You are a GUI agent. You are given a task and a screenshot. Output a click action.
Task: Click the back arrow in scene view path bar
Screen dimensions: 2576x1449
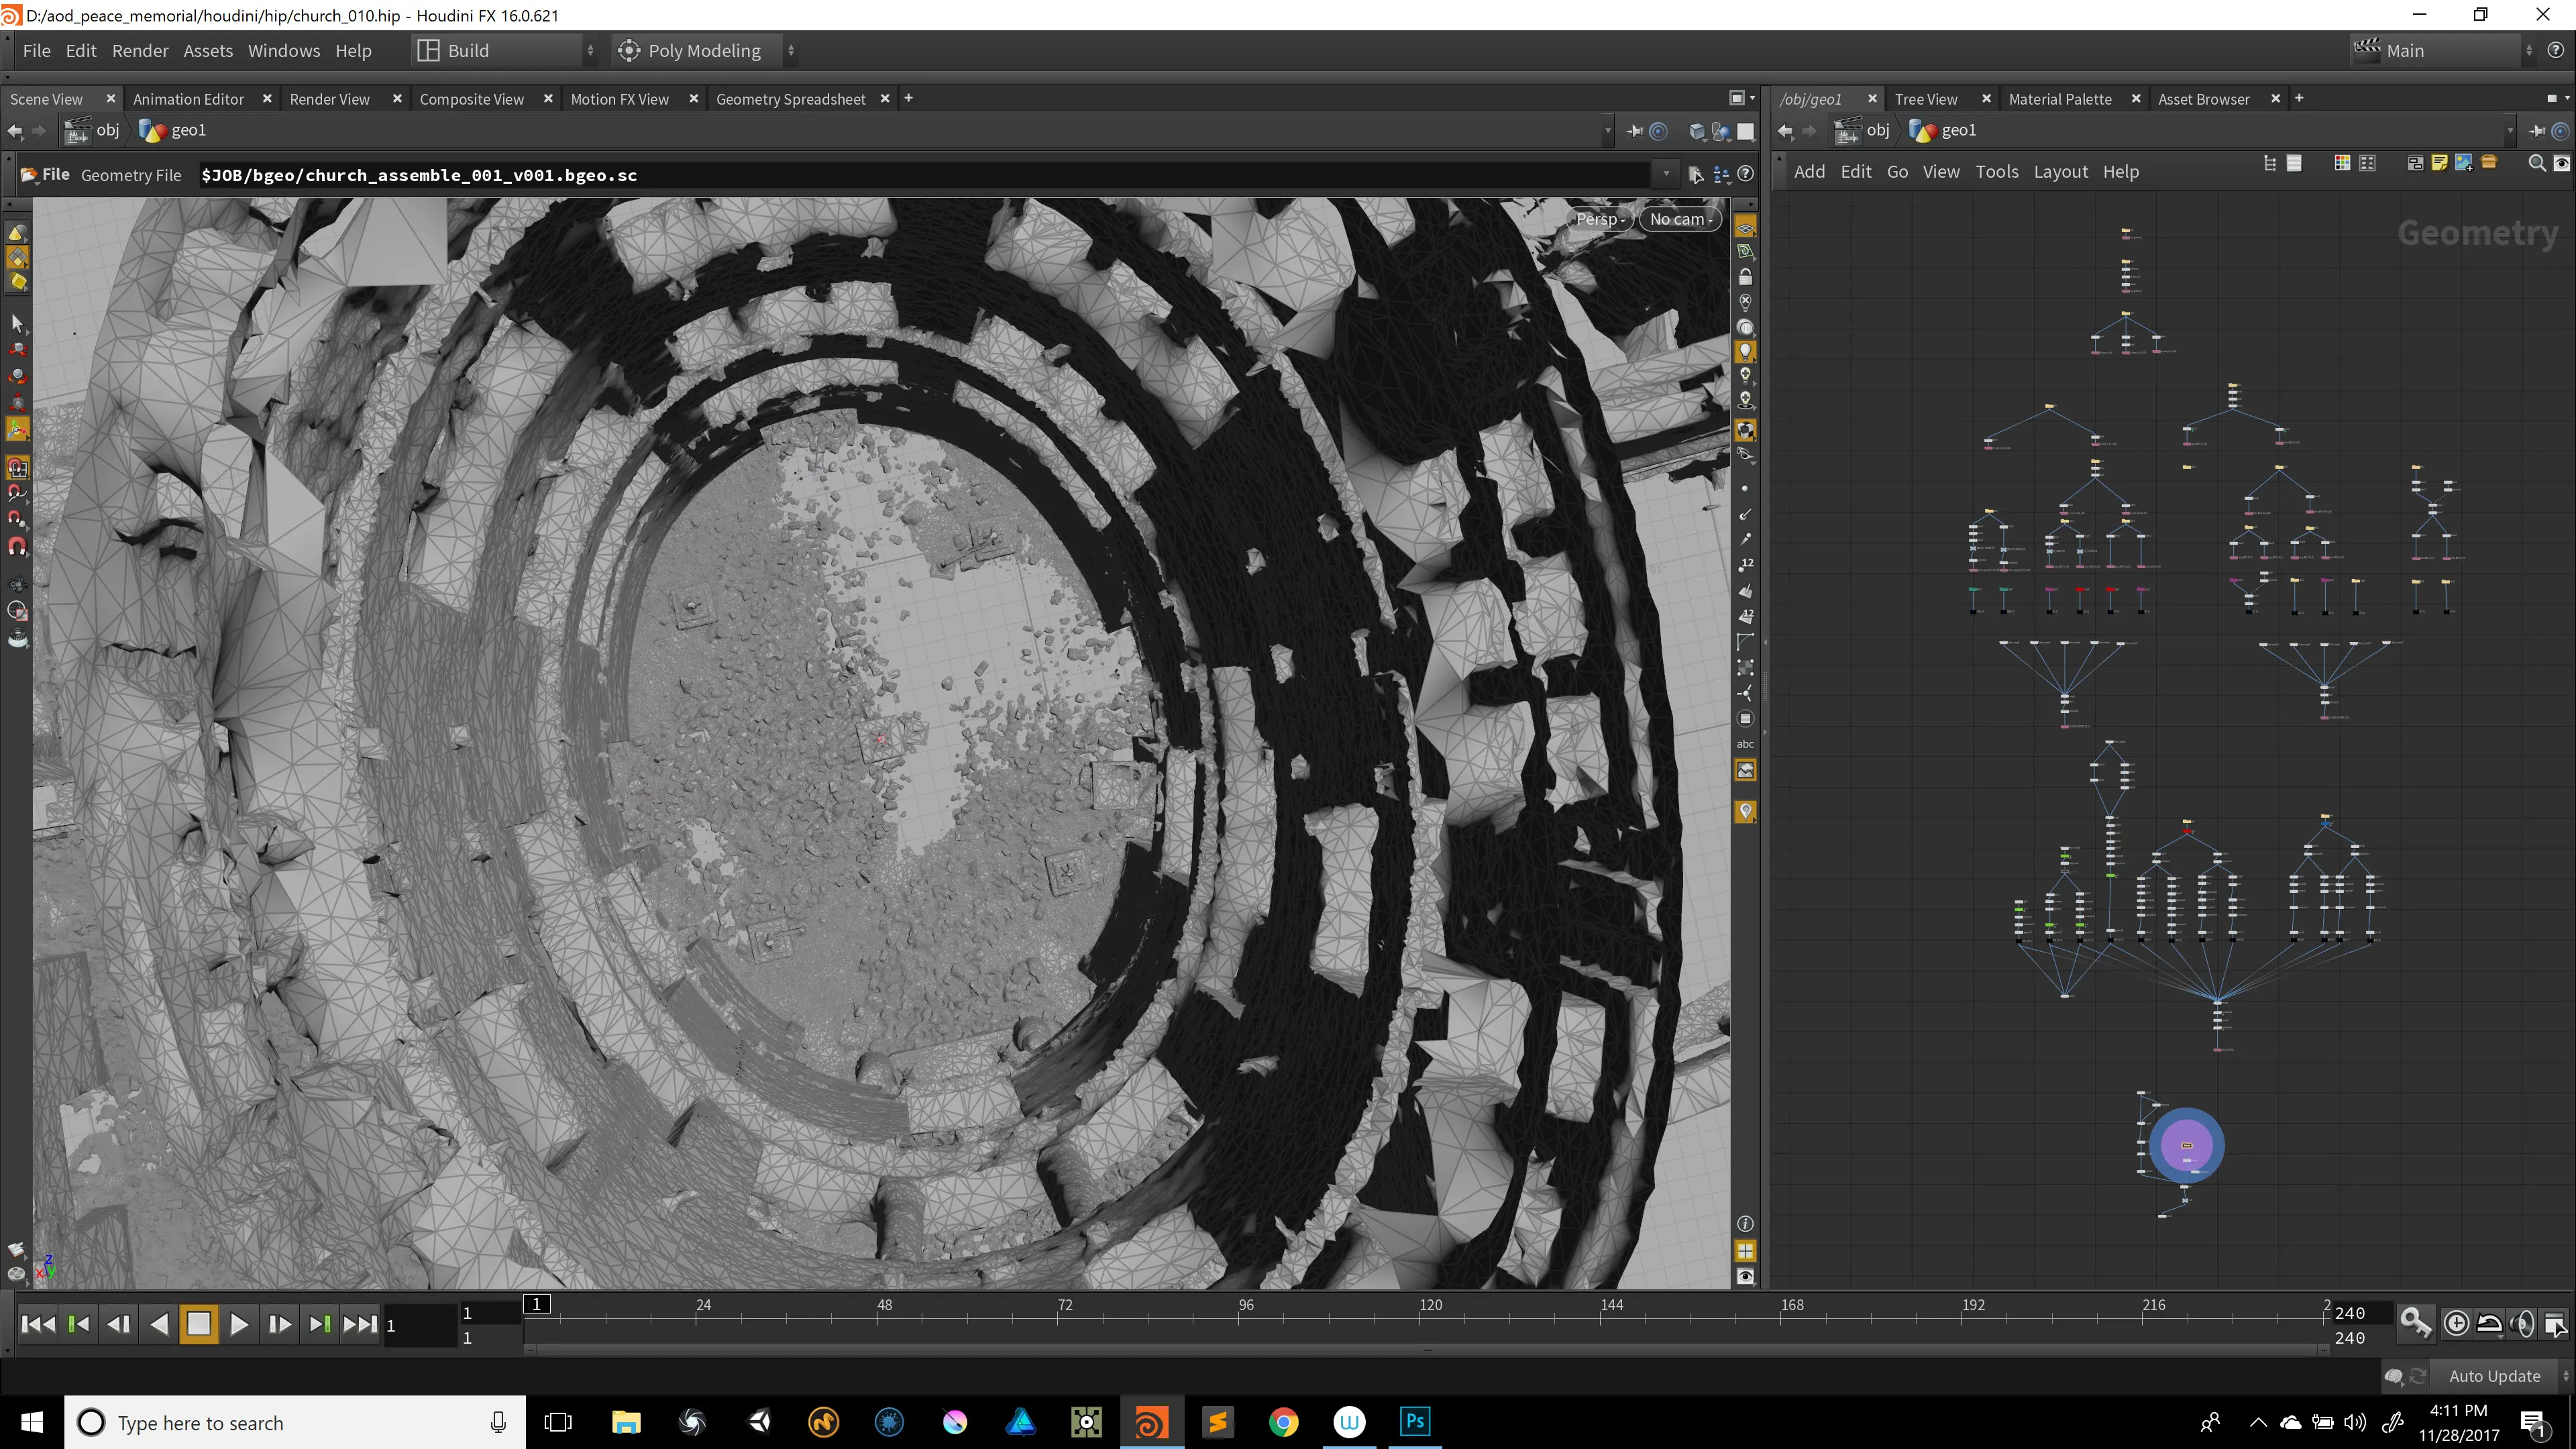click(x=15, y=130)
